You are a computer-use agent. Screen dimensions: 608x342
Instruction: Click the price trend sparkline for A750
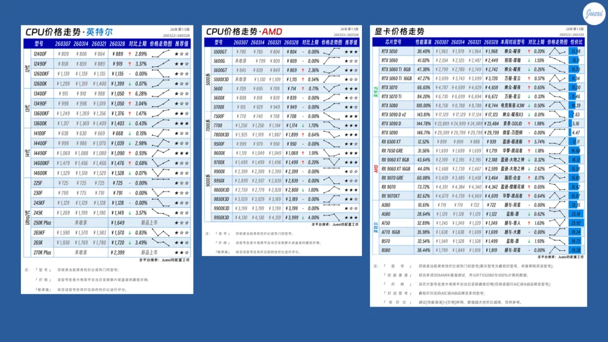(557, 223)
